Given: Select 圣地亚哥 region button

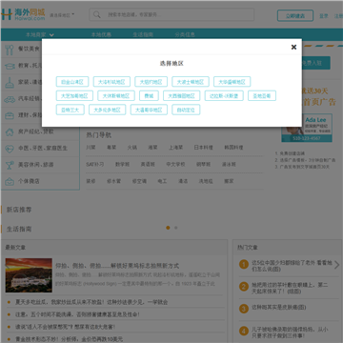Looking at the screenshot, I should pos(262,95).
